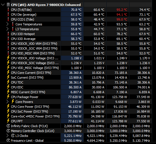
Task: Click lightning icon beside SoC Current
Action: tap(8, 77)
